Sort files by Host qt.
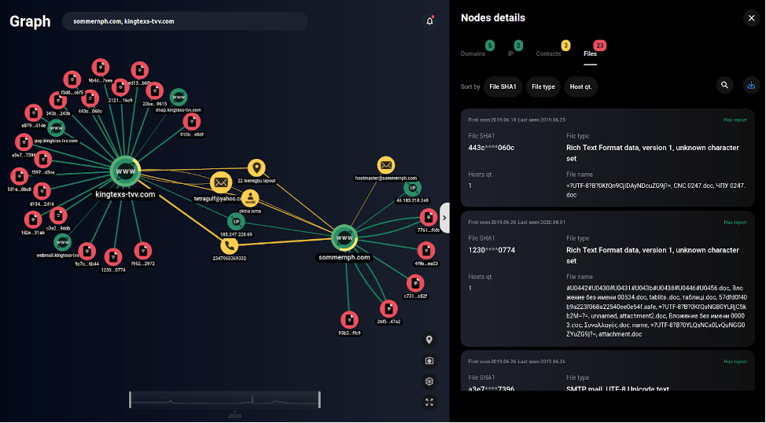 pos(580,86)
